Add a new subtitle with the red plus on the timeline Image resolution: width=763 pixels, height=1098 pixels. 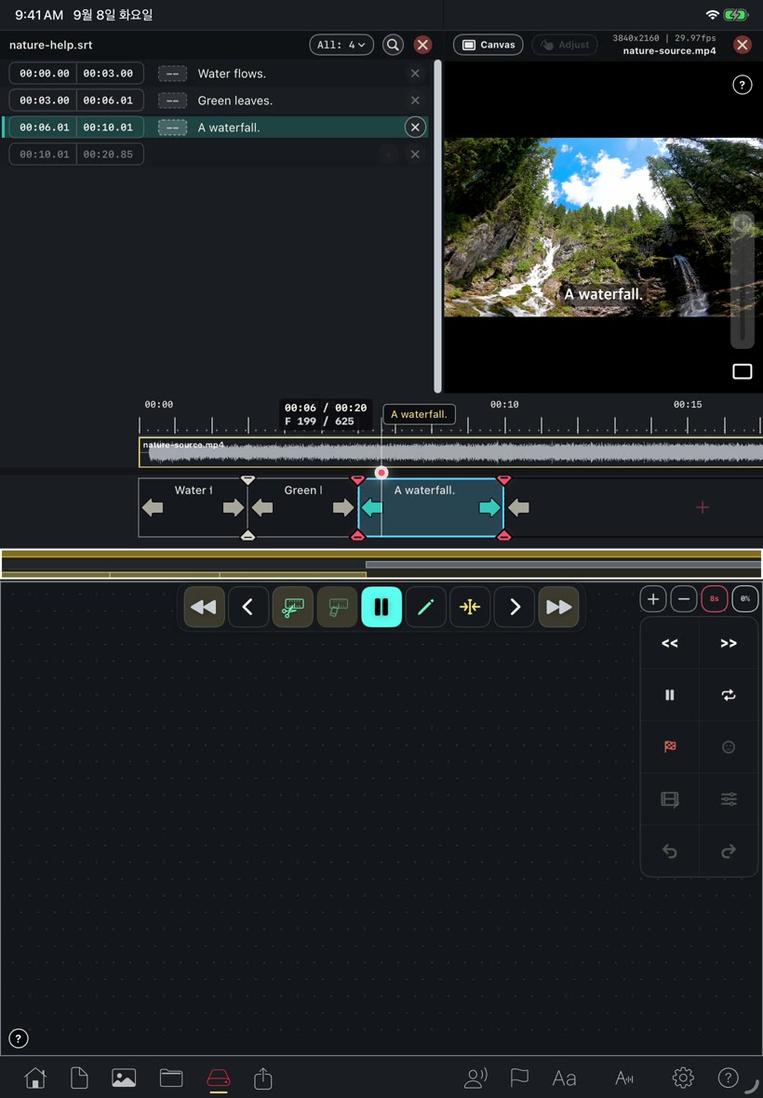pyautogui.click(x=703, y=508)
